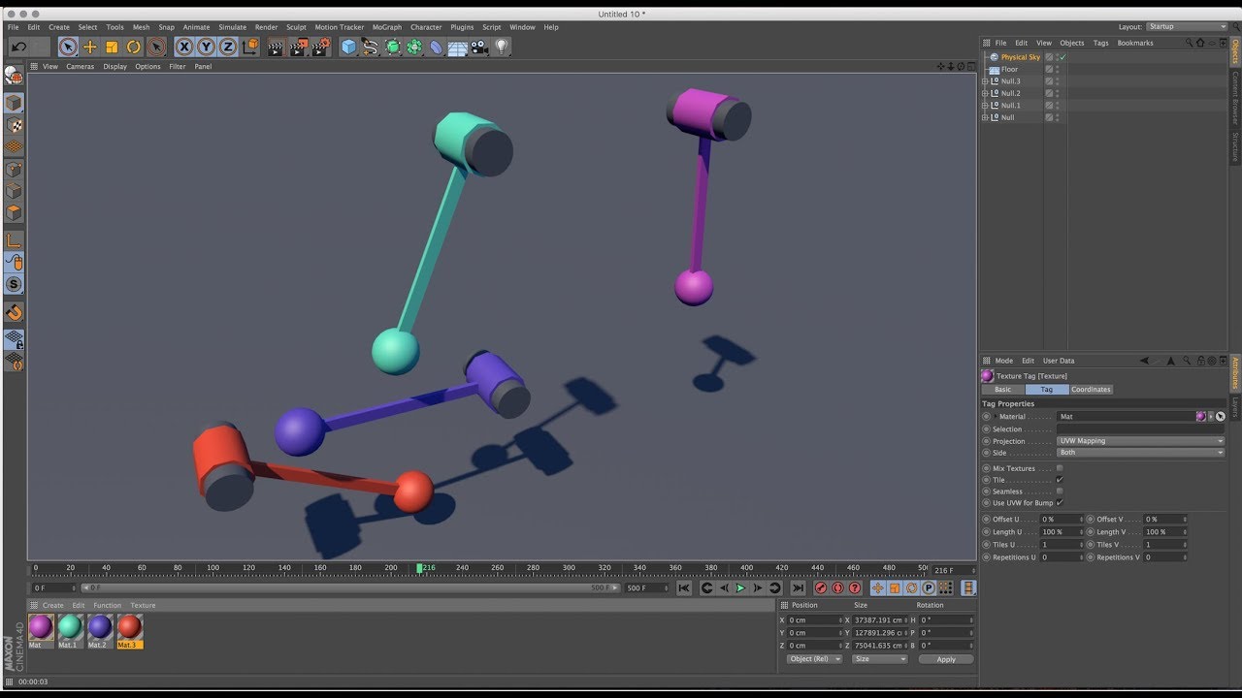Play the animation forward

coord(740,588)
